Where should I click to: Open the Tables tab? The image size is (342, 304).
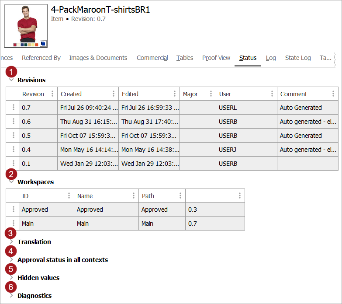(x=185, y=58)
